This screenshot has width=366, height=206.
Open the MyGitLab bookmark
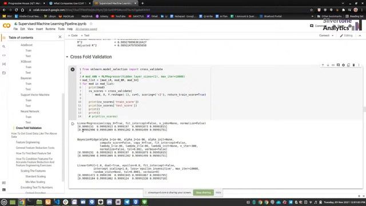coord(66,17)
